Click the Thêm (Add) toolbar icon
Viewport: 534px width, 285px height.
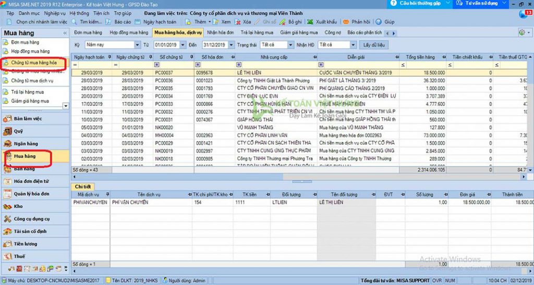(189, 22)
